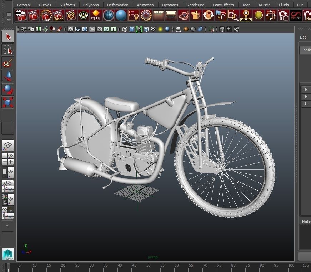The image size is (311, 272).
Task: Expand the second collapsed section arrow on right panel
Action: click(306, 96)
